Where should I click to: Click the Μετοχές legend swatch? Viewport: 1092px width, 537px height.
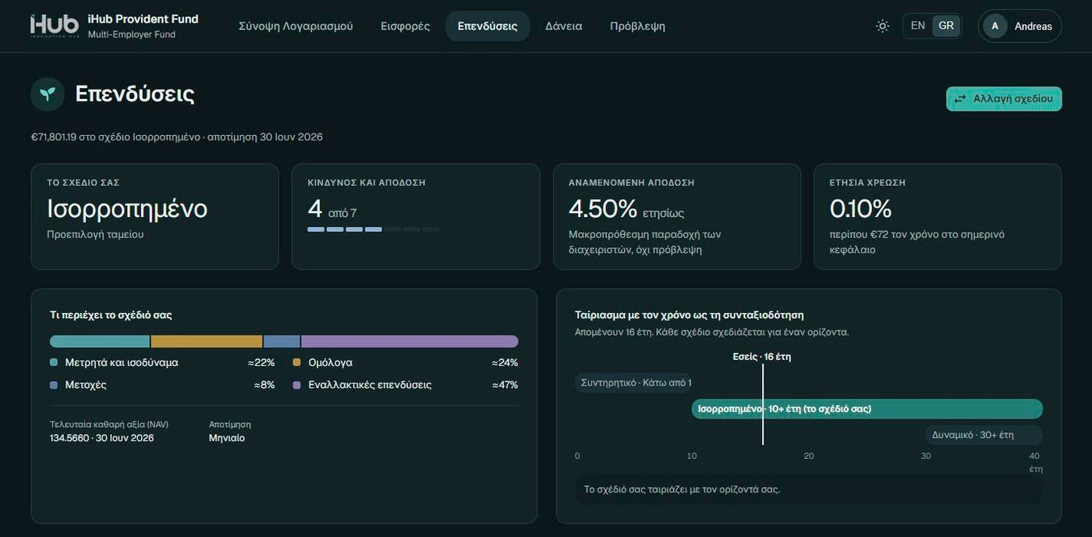tap(54, 385)
